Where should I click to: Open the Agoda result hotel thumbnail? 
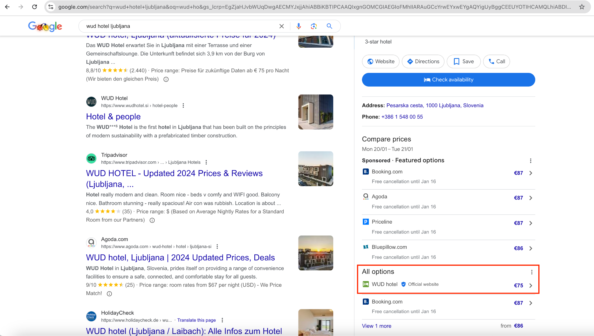316,253
